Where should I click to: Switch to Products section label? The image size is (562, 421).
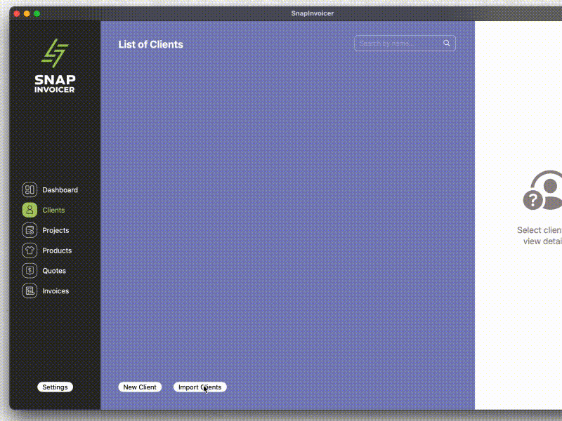coord(57,250)
